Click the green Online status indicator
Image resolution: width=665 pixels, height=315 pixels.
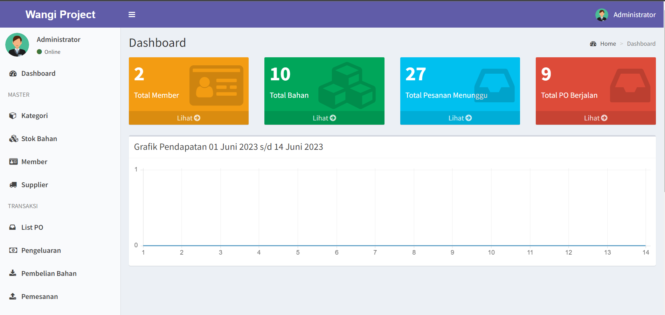point(39,51)
